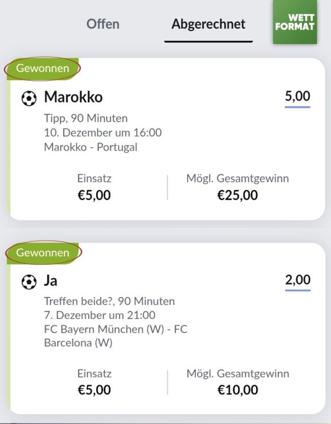This screenshot has width=331, height=424.
Task: Click the 2,00 odds value
Action: pos(297,280)
